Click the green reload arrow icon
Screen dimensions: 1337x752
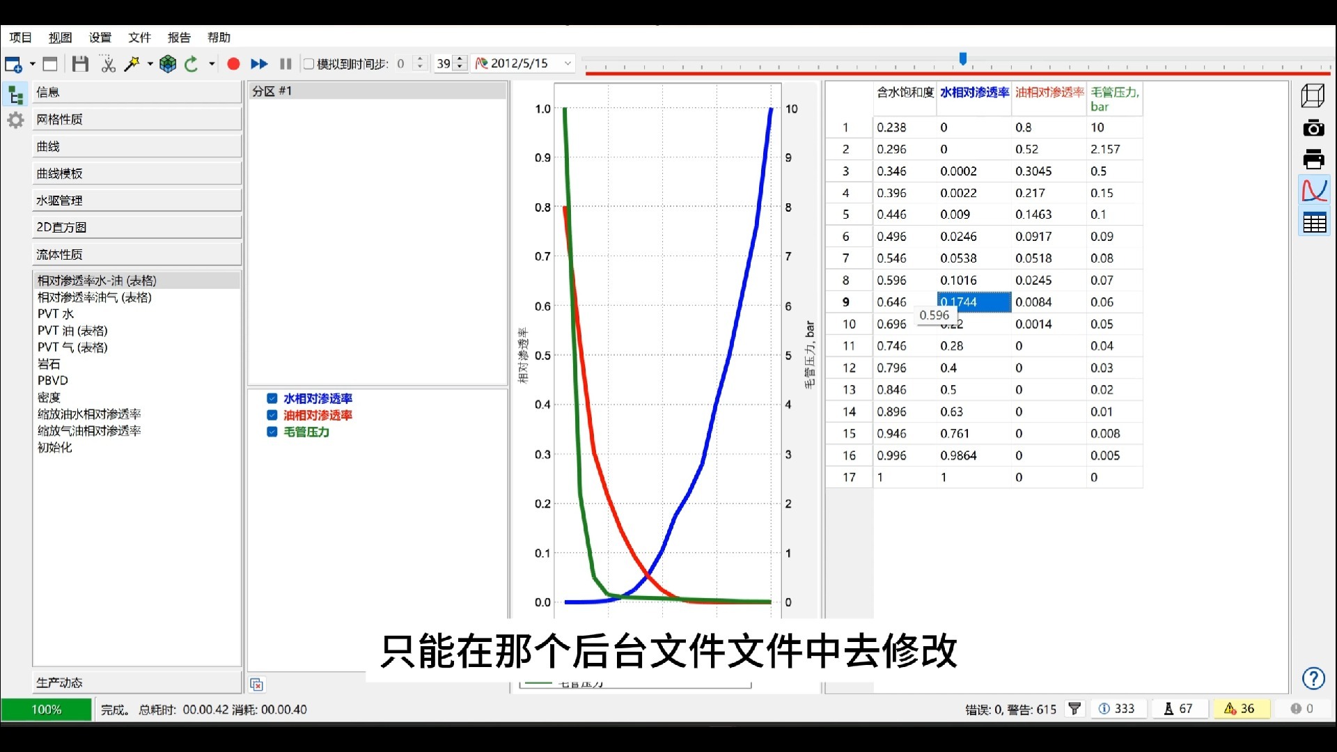(191, 64)
